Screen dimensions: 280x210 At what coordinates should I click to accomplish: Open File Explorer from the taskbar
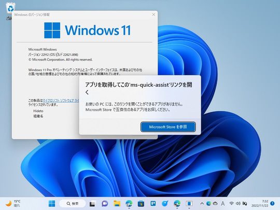[x=117, y=203]
